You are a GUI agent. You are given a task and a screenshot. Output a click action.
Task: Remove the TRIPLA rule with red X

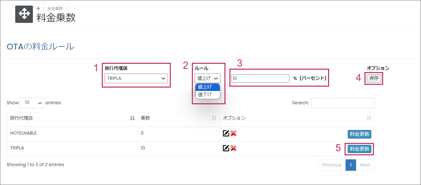233,148
